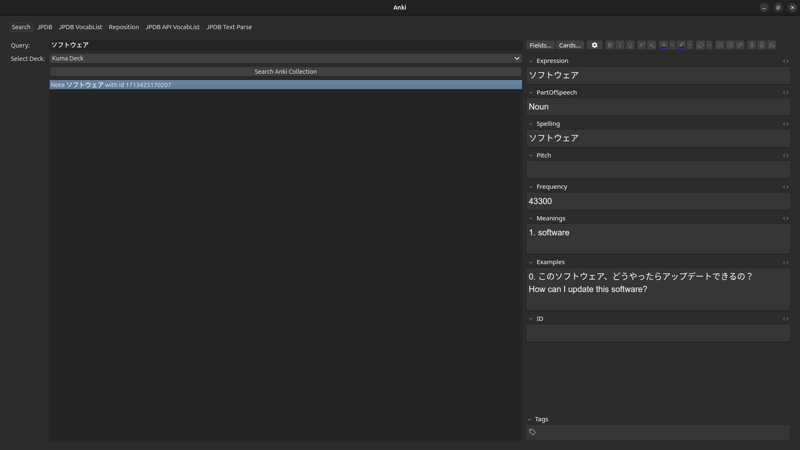800x450 pixels.
Task: Click the Spelling field text
Action: (658, 138)
